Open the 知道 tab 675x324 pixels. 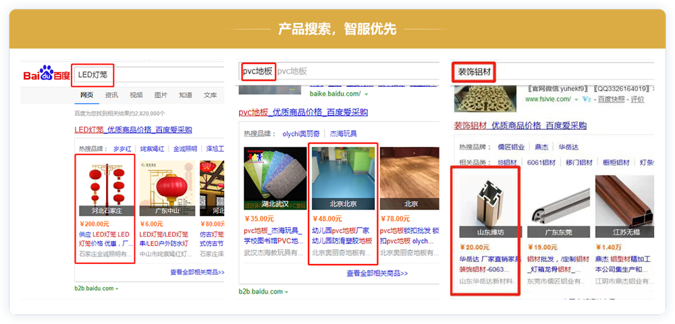pyautogui.click(x=186, y=95)
